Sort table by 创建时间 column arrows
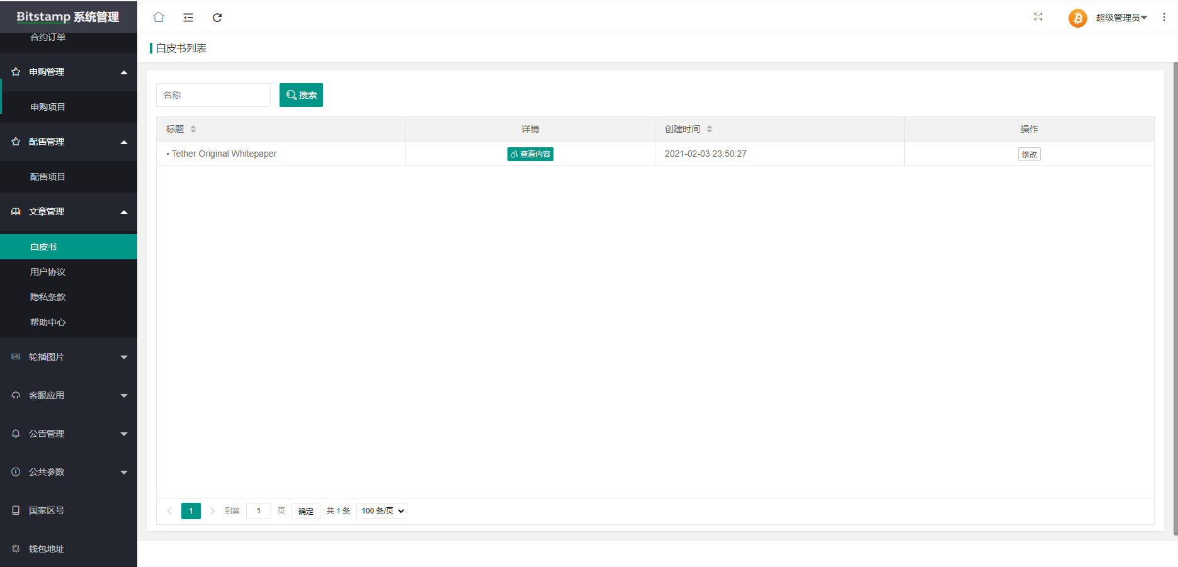The image size is (1178, 567). coord(710,129)
